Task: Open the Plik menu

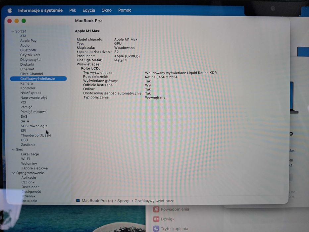Action: (73, 10)
